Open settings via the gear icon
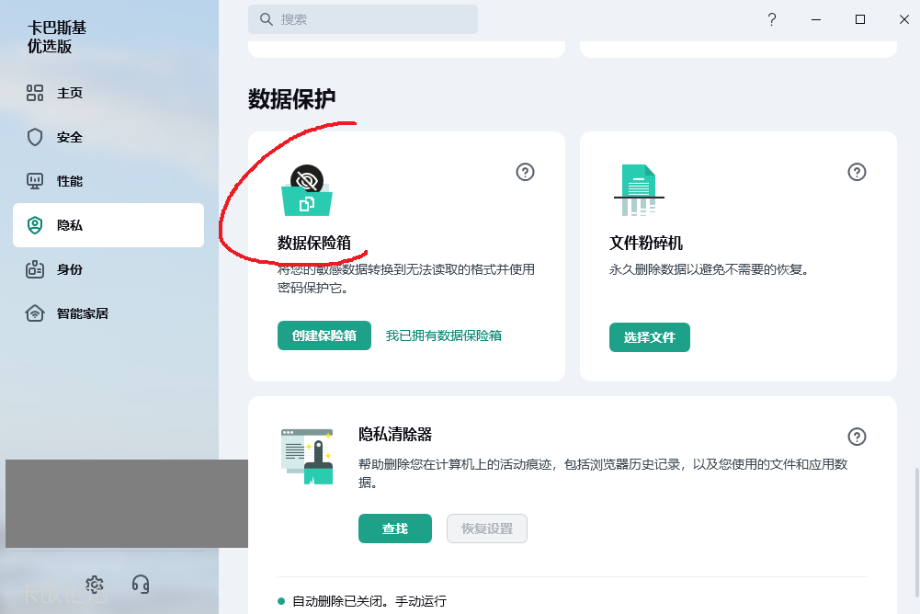 95,585
